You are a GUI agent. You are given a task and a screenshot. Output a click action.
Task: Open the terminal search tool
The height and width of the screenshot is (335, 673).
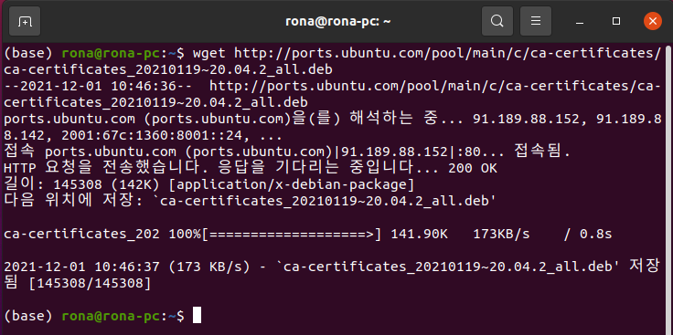[497, 21]
